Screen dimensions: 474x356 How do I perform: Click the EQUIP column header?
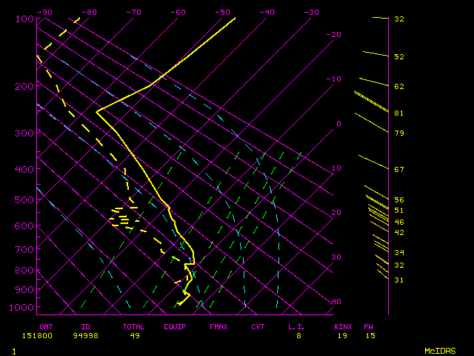pos(176,326)
